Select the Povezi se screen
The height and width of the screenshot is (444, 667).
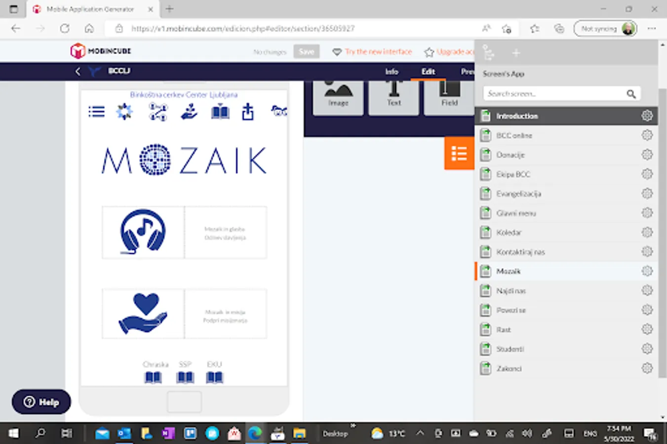pyautogui.click(x=566, y=310)
